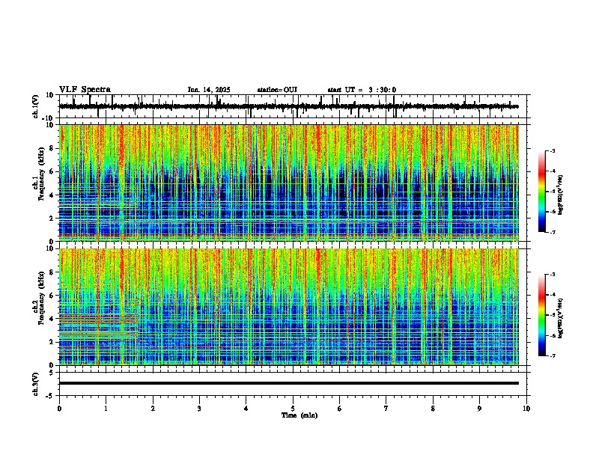This screenshot has height=458, width=593.
Task: Click the "-3" label on ch.1 color scale
Action: pos(553,150)
